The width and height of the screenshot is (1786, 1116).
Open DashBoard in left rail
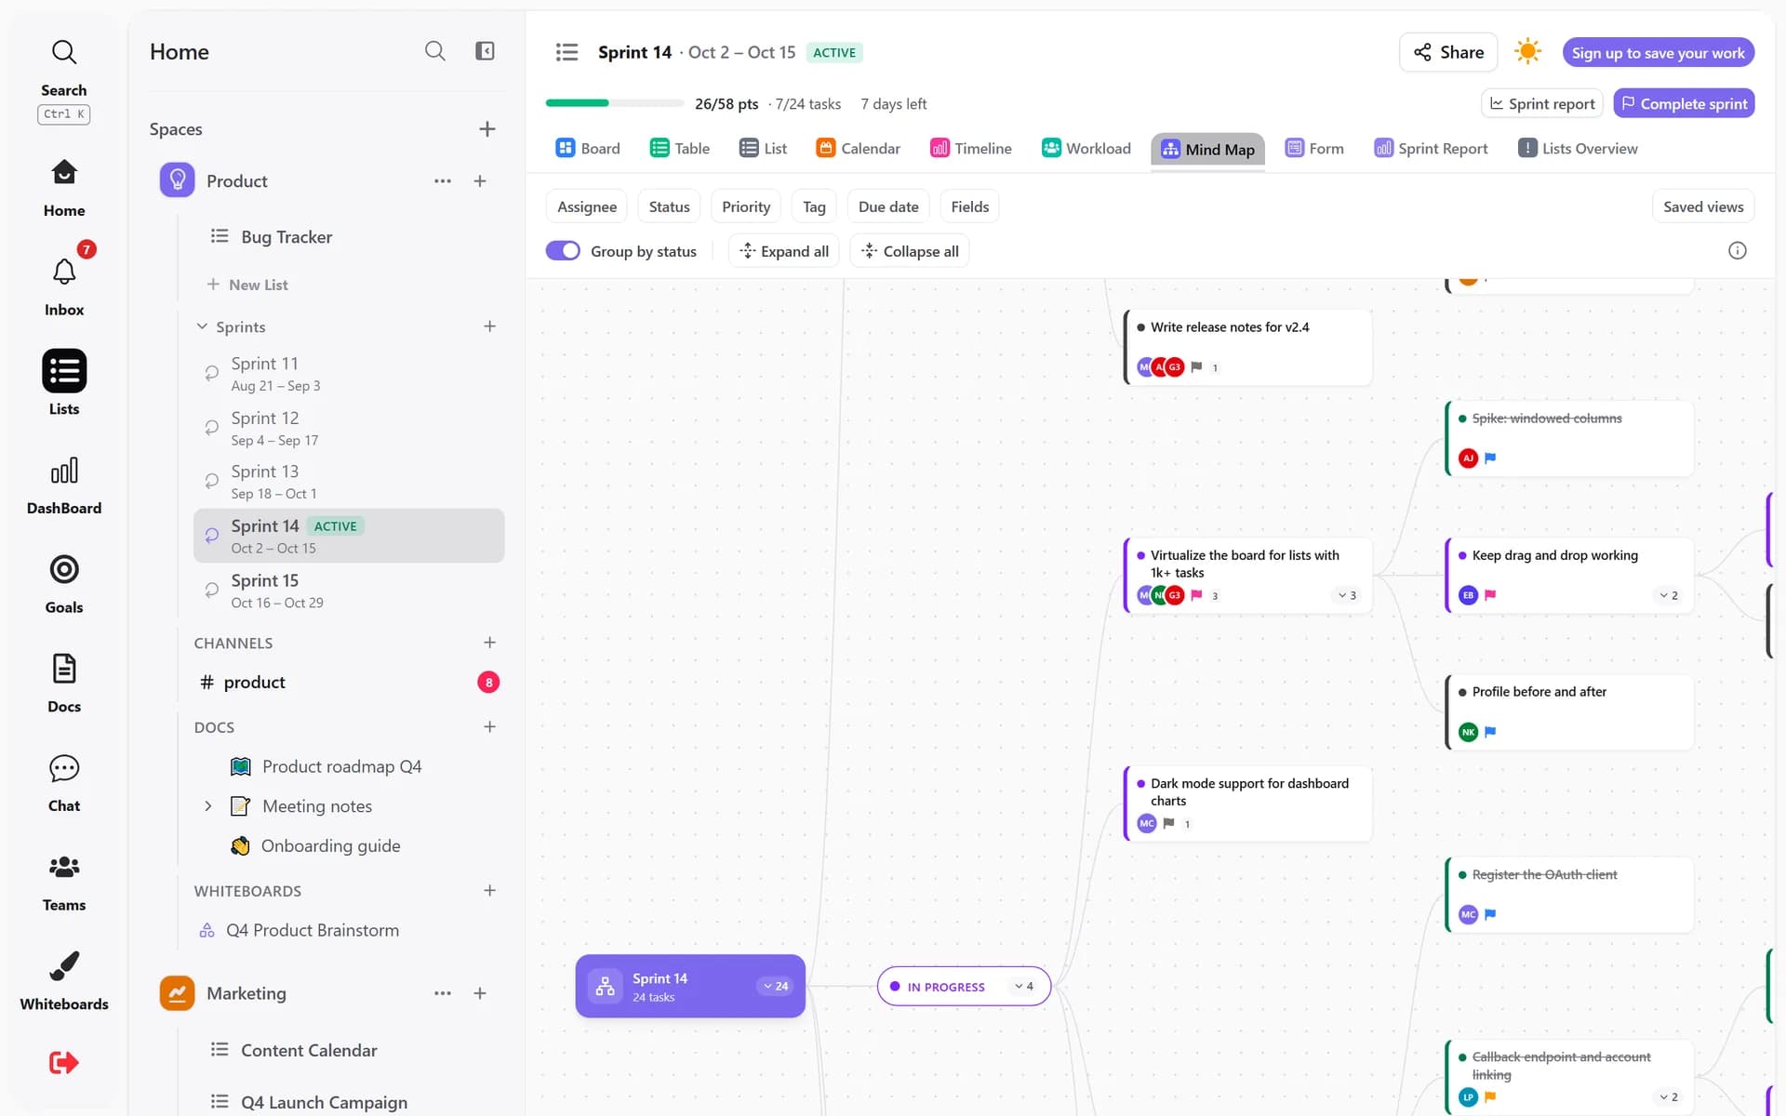point(63,485)
